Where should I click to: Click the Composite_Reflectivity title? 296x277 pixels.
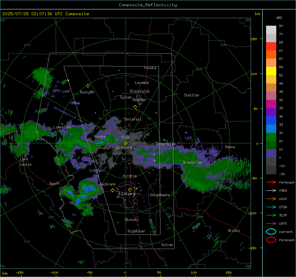coord(148,5)
